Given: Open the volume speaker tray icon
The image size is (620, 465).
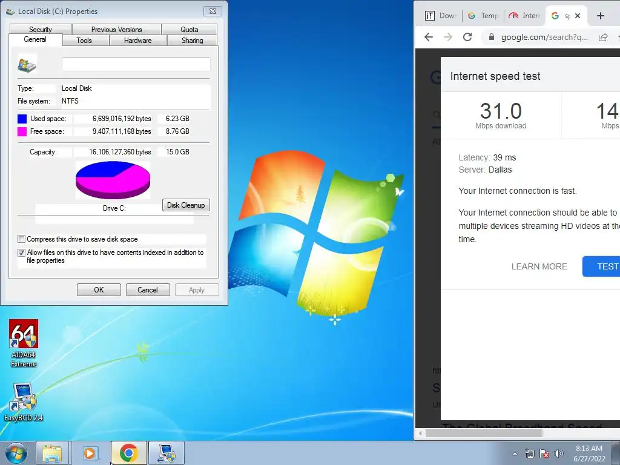Looking at the screenshot, I should point(558,453).
